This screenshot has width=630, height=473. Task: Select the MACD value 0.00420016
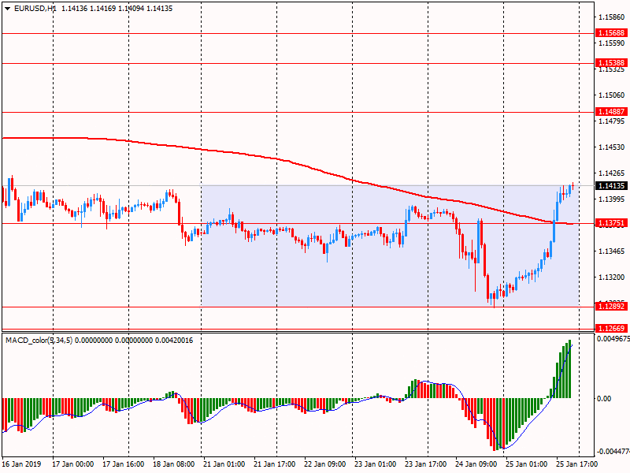174,341
